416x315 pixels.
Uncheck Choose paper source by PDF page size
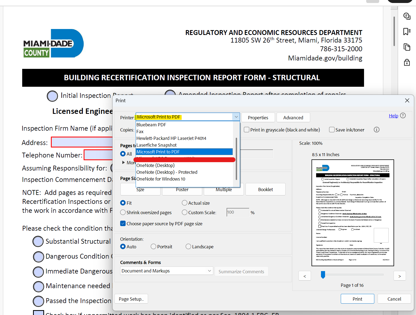123,223
